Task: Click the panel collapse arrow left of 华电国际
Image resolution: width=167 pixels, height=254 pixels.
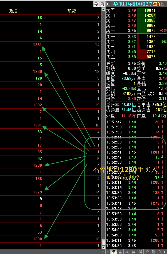Action: [x=108, y=4]
